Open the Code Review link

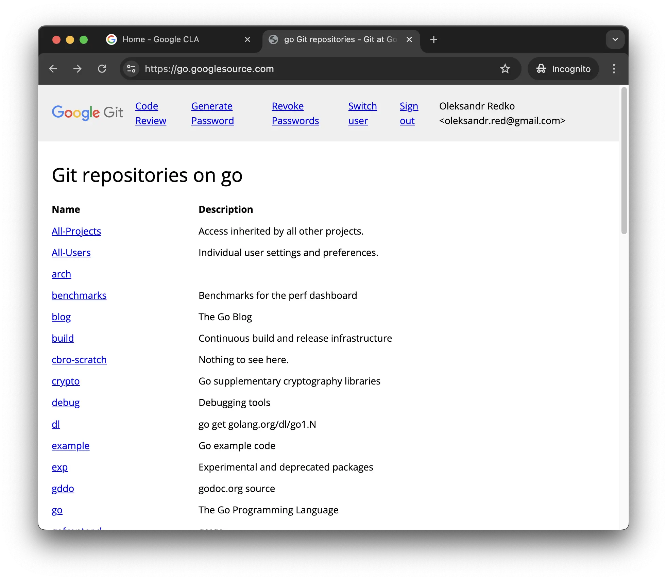pyautogui.click(x=151, y=113)
